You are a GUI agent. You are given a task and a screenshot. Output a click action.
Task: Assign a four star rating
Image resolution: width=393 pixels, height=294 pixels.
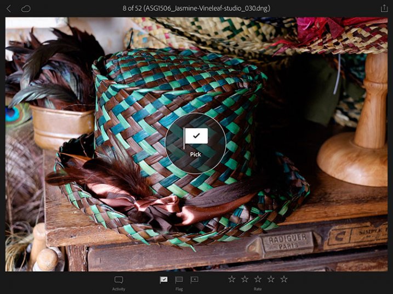point(271,279)
